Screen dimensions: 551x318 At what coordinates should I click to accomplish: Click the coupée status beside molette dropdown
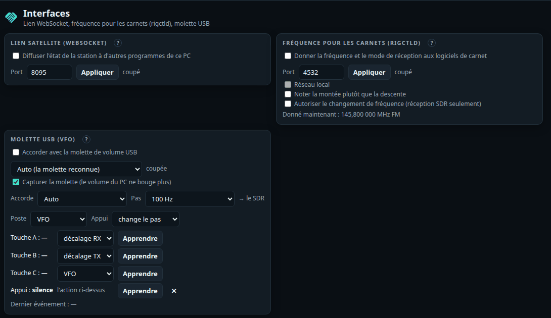coord(156,169)
